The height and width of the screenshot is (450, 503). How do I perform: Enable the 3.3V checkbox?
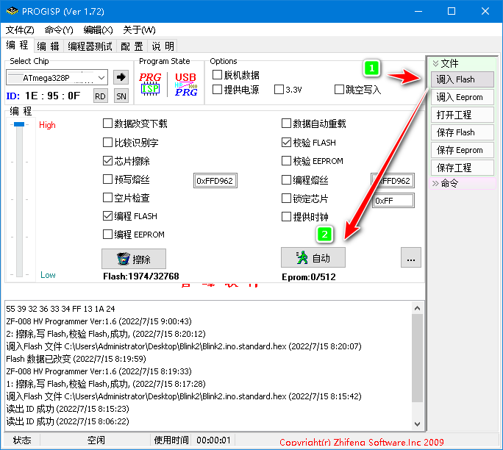(x=279, y=89)
